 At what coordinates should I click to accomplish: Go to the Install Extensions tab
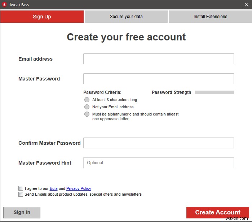tap(210, 17)
